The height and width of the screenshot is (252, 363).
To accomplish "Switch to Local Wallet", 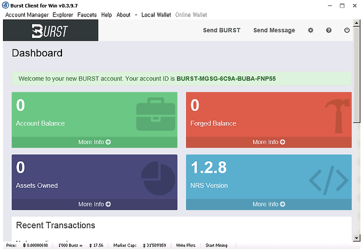I will [156, 15].
